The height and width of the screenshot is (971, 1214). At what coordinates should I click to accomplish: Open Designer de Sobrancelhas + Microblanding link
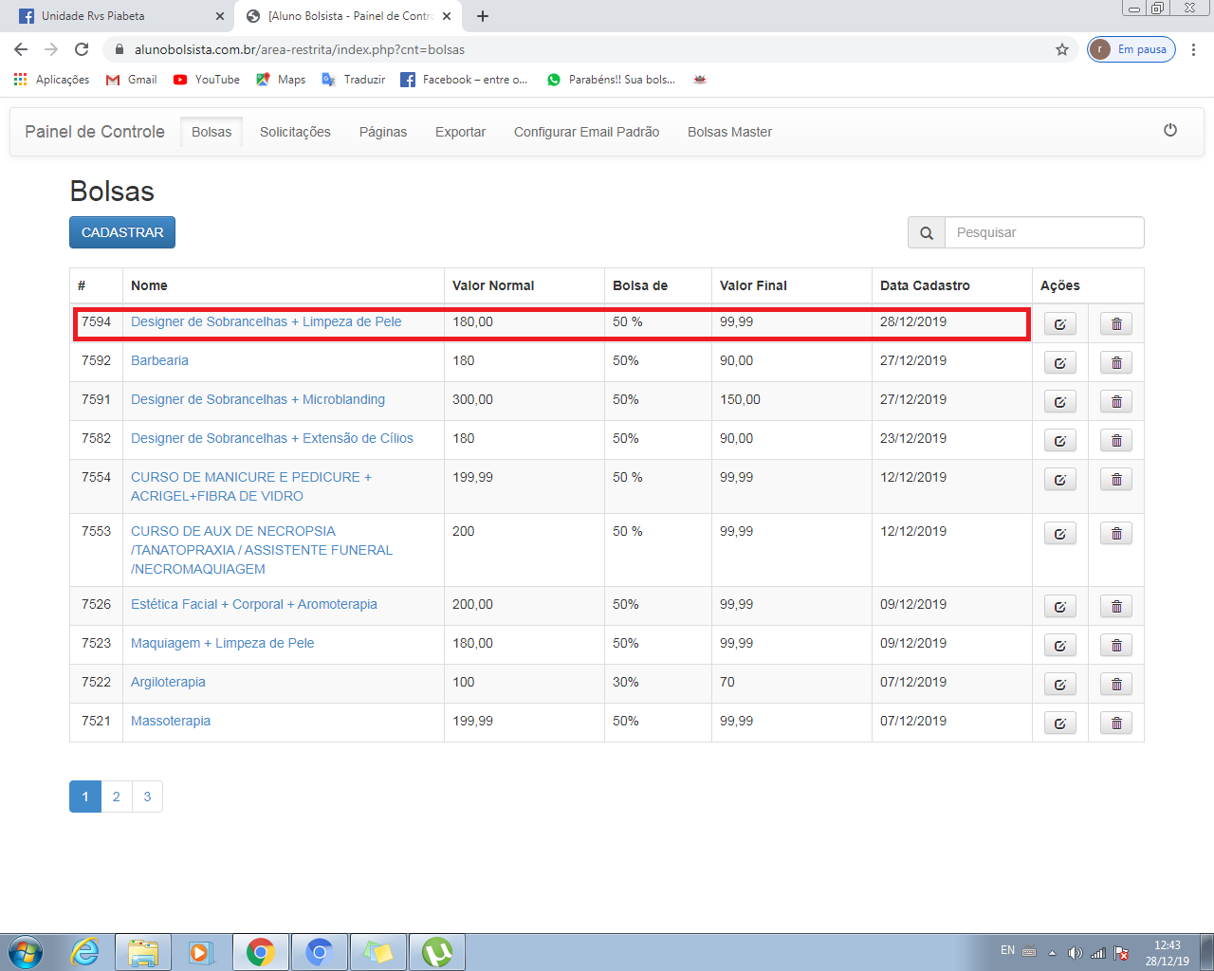pyautogui.click(x=257, y=399)
